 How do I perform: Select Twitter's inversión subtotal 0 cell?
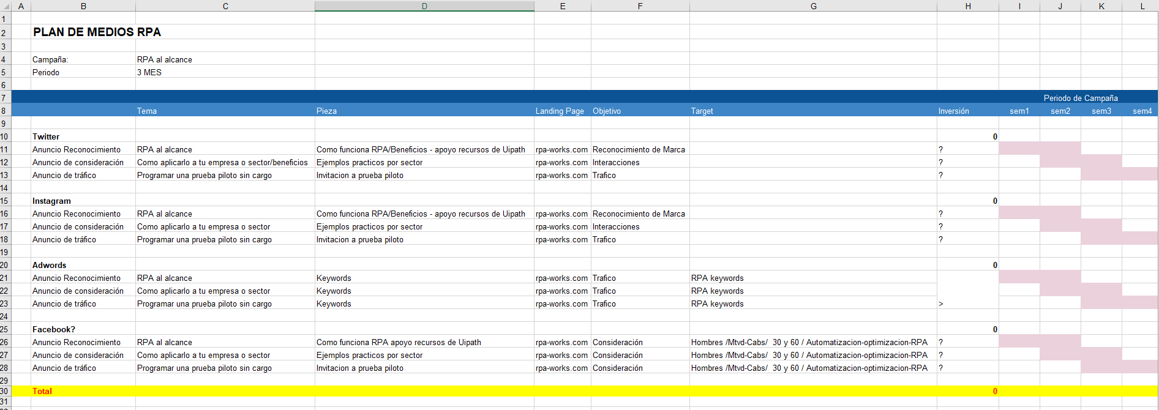tap(968, 136)
